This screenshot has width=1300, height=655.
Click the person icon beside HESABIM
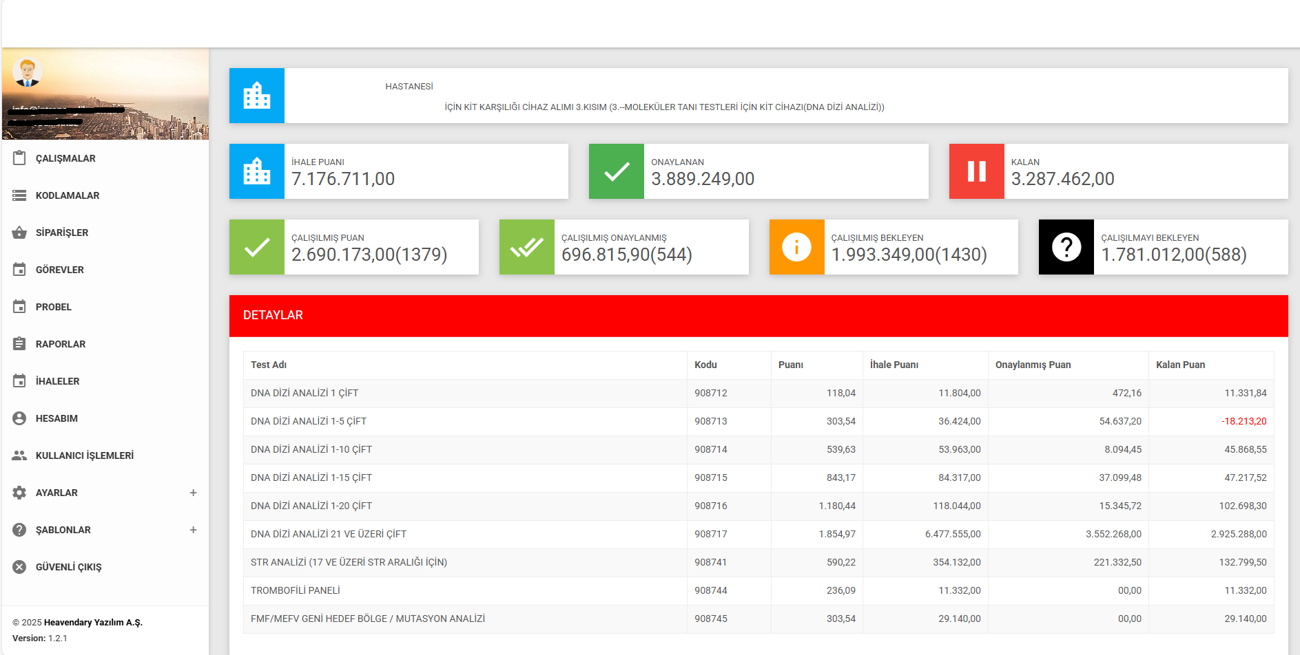19,418
